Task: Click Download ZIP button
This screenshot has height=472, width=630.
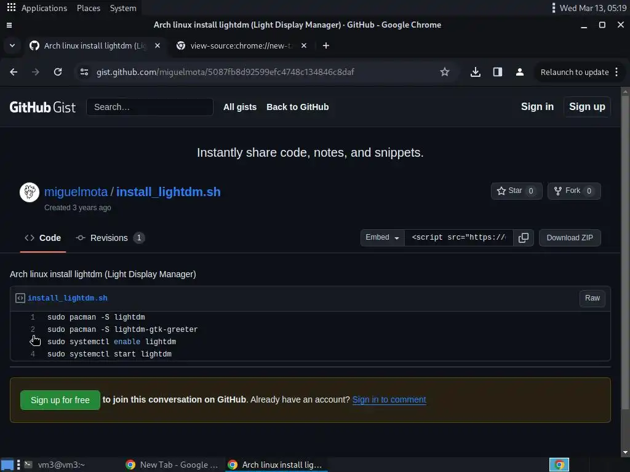Action: coord(570,238)
